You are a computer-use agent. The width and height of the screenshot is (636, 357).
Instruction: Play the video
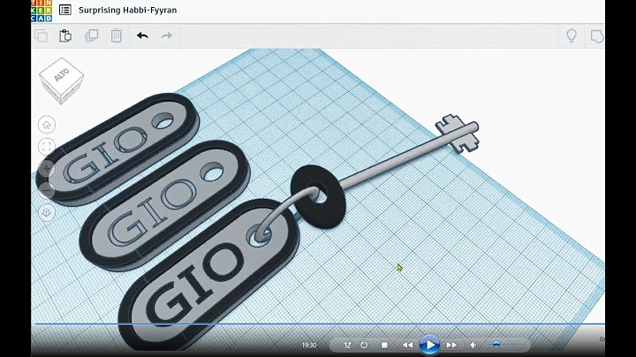click(x=429, y=345)
